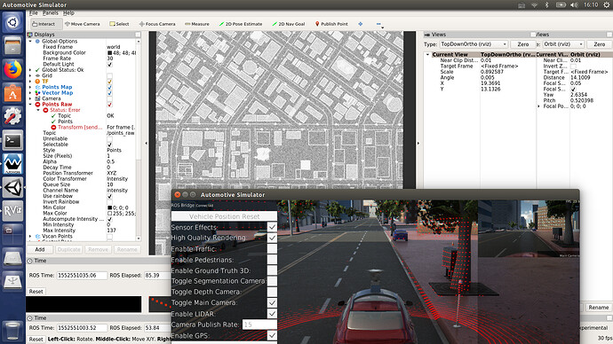
Task: Toggle Use rainbow checkbox
Action: [109, 196]
